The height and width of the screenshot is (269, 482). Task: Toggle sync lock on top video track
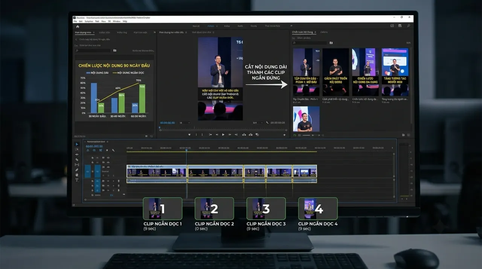[x=103, y=157]
